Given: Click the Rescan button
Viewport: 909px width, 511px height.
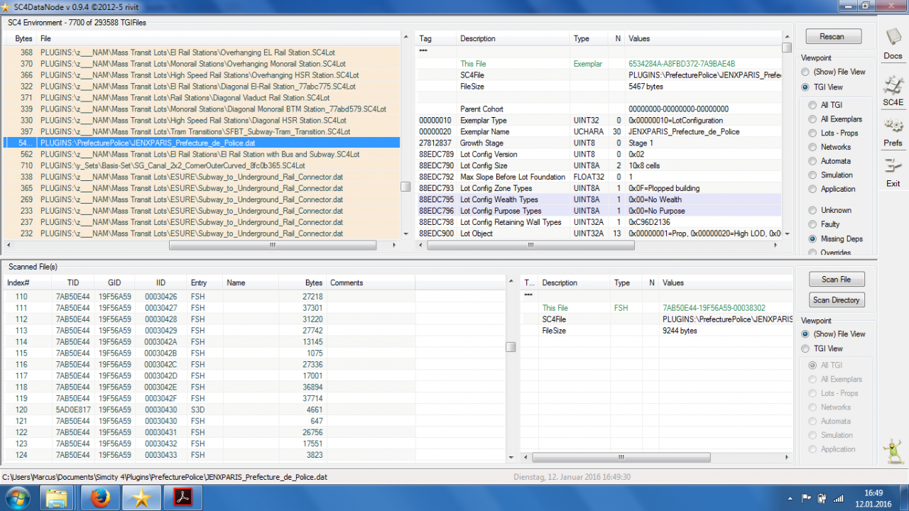Looking at the screenshot, I should click(x=832, y=36).
